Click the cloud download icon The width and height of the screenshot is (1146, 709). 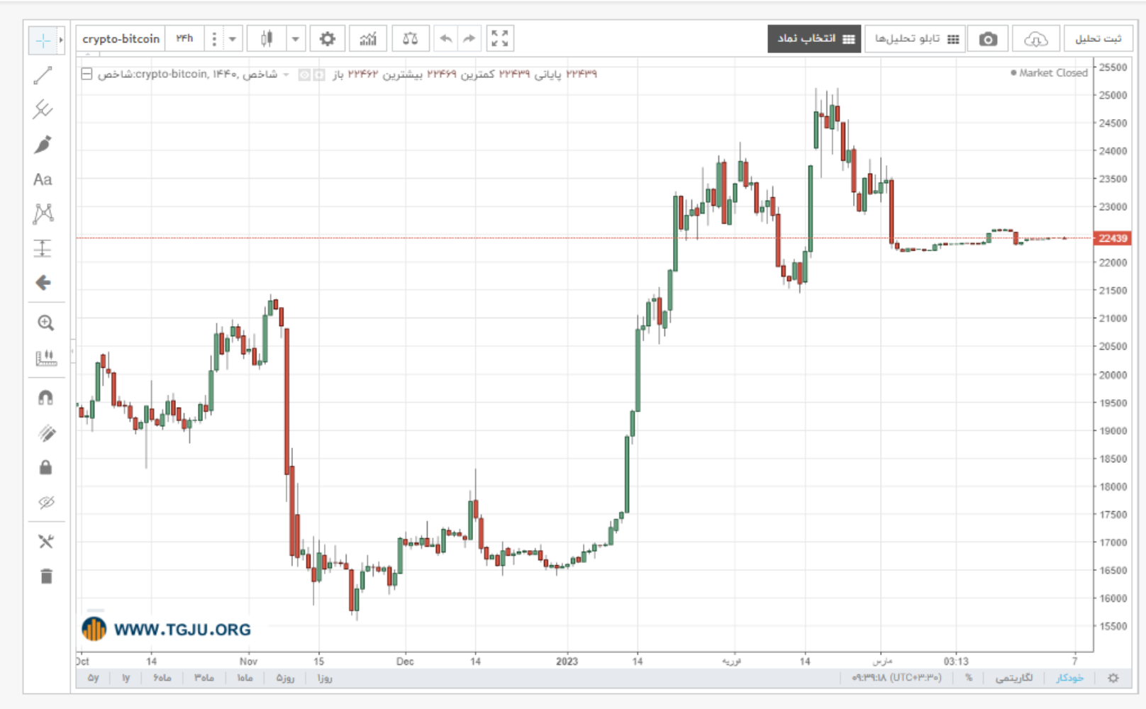(1035, 39)
